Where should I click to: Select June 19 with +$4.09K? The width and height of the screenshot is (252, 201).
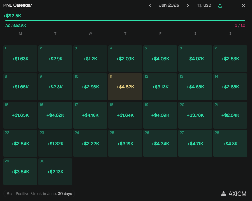tap(160, 115)
